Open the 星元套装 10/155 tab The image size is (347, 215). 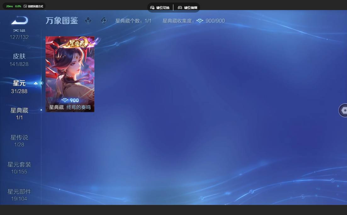(19, 168)
